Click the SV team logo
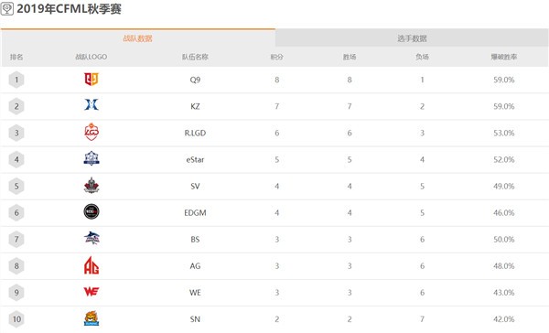Screen dimensions: 549x333 coord(91,185)
